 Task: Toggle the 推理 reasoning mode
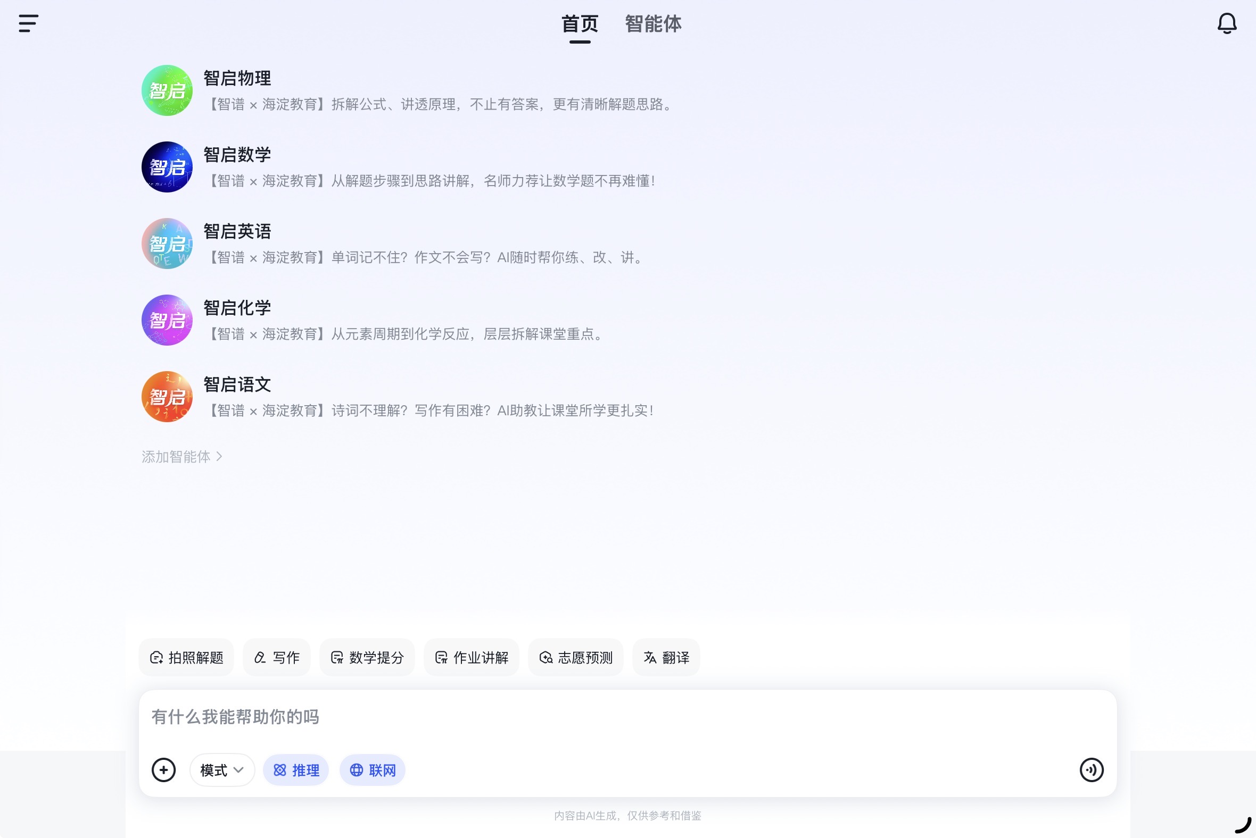(296, 770)
